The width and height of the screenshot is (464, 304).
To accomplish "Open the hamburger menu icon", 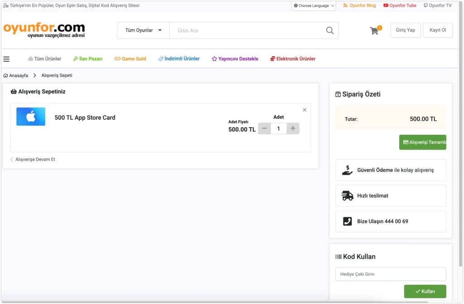I will [6, 59].
